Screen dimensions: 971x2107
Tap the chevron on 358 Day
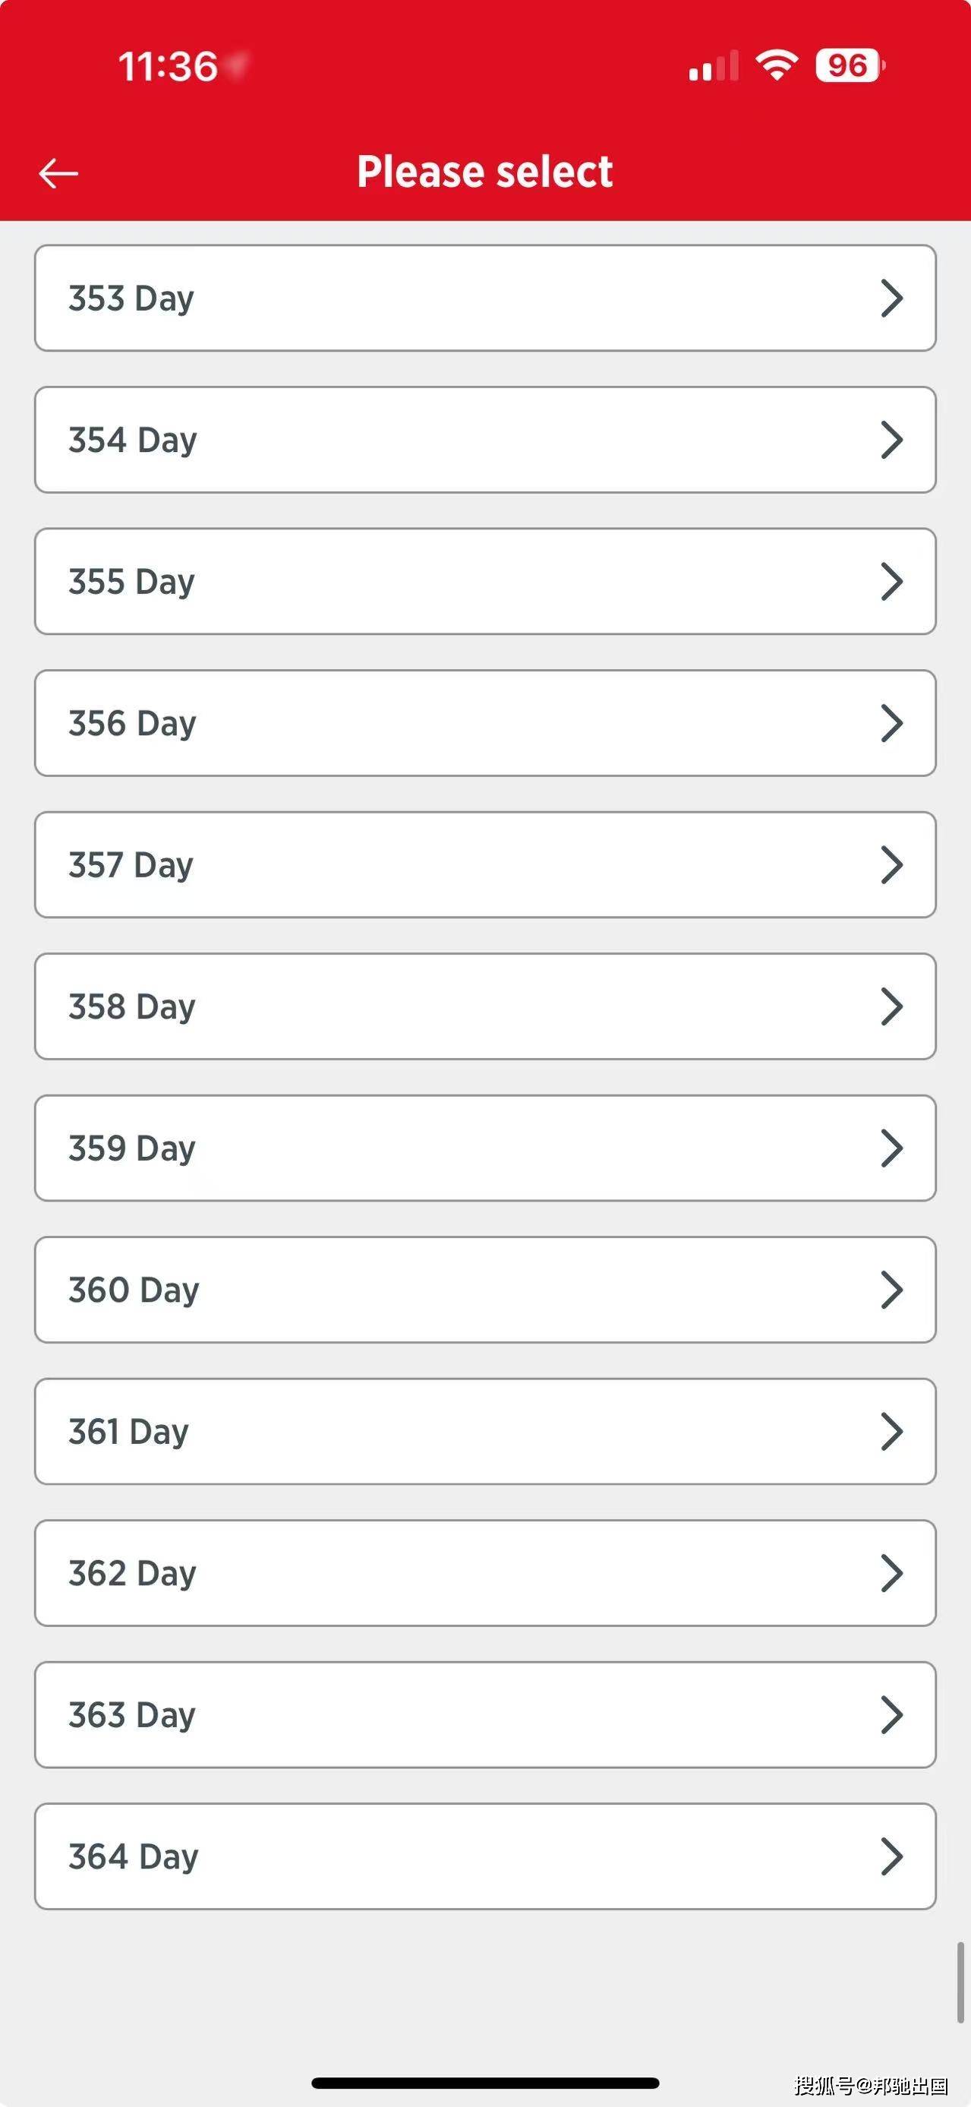tap(892, 1006)
